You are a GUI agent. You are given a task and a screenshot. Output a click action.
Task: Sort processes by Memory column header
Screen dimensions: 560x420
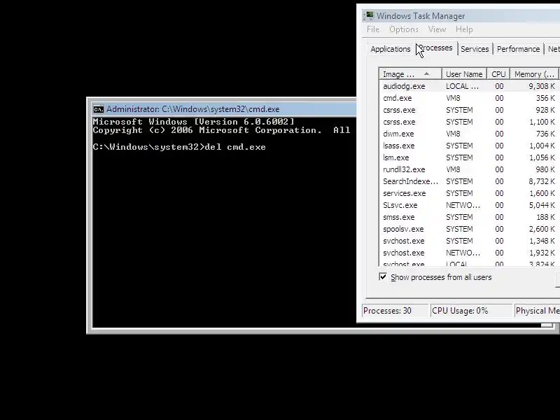pyautogui.click(x=534, y=74)
